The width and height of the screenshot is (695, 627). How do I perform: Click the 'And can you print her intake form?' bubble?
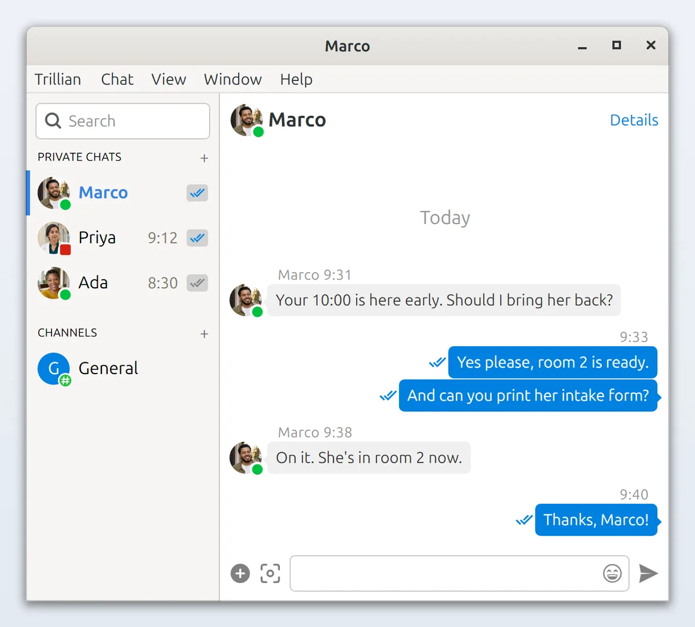click(528, 395)
